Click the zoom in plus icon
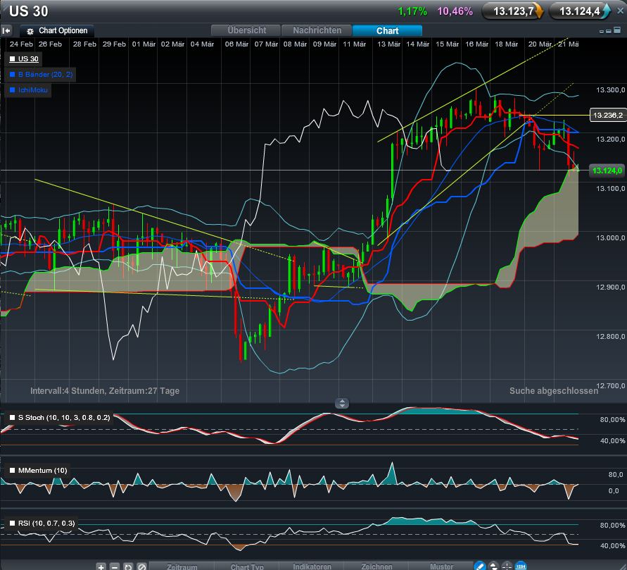This screenshot has width=627, height=570. coord(101,566)
